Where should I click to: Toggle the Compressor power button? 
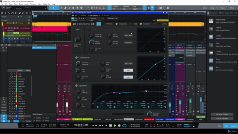76,57
